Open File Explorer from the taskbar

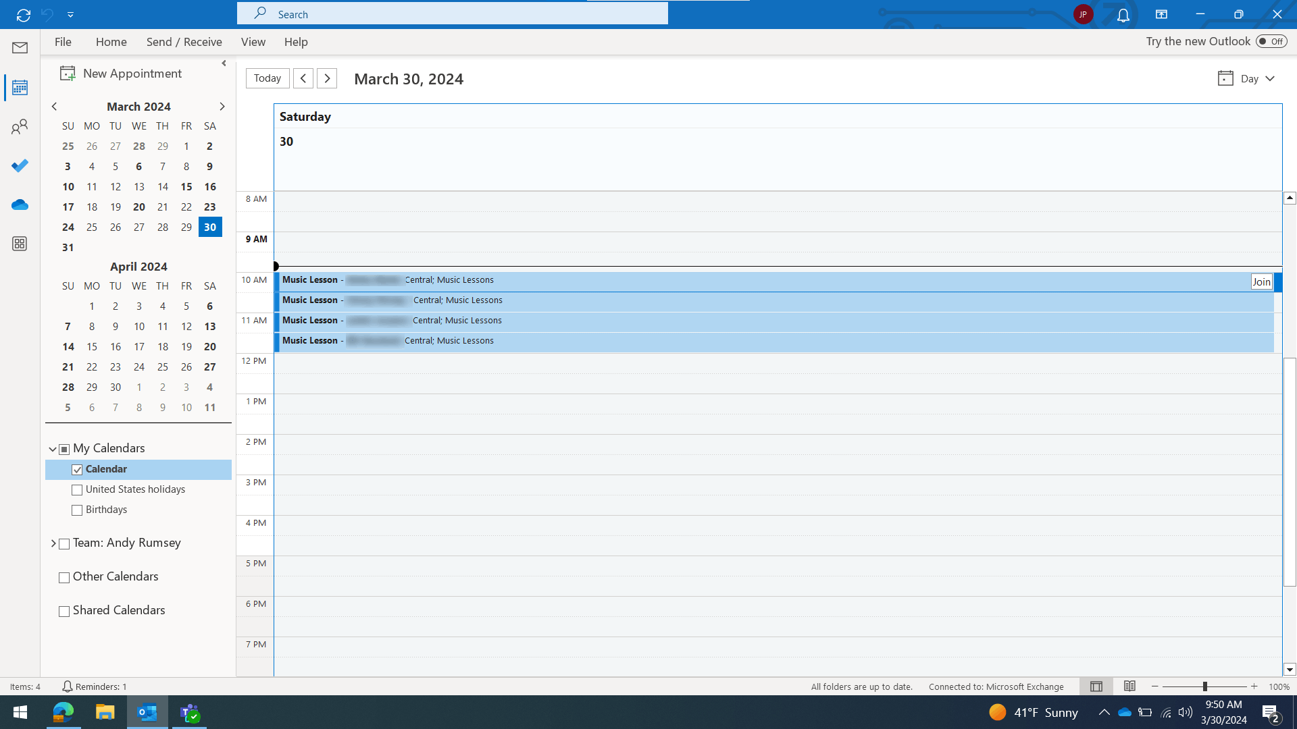click(x=105, y=712)
